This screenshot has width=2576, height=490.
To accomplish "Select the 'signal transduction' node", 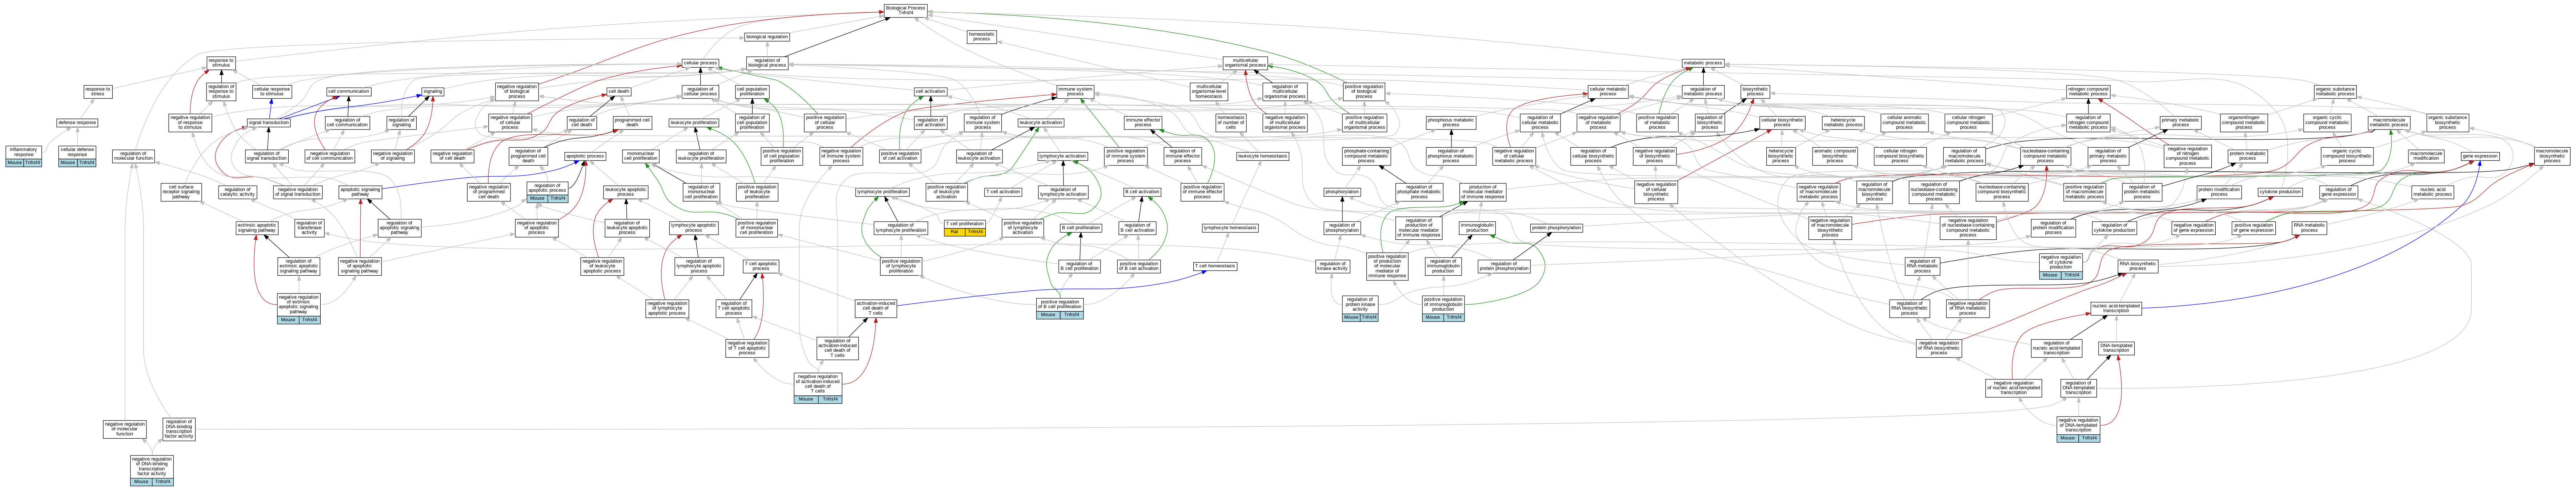I will pyautogui.click(x=269, y=123).
